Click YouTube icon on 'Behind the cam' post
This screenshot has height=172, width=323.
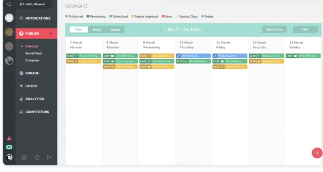[x=295, y=56]
